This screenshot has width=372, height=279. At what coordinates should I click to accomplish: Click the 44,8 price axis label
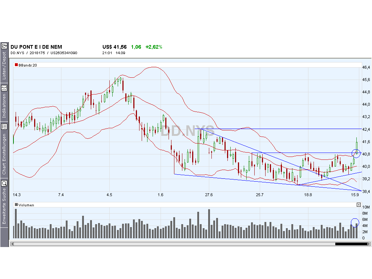coord(366,92)
